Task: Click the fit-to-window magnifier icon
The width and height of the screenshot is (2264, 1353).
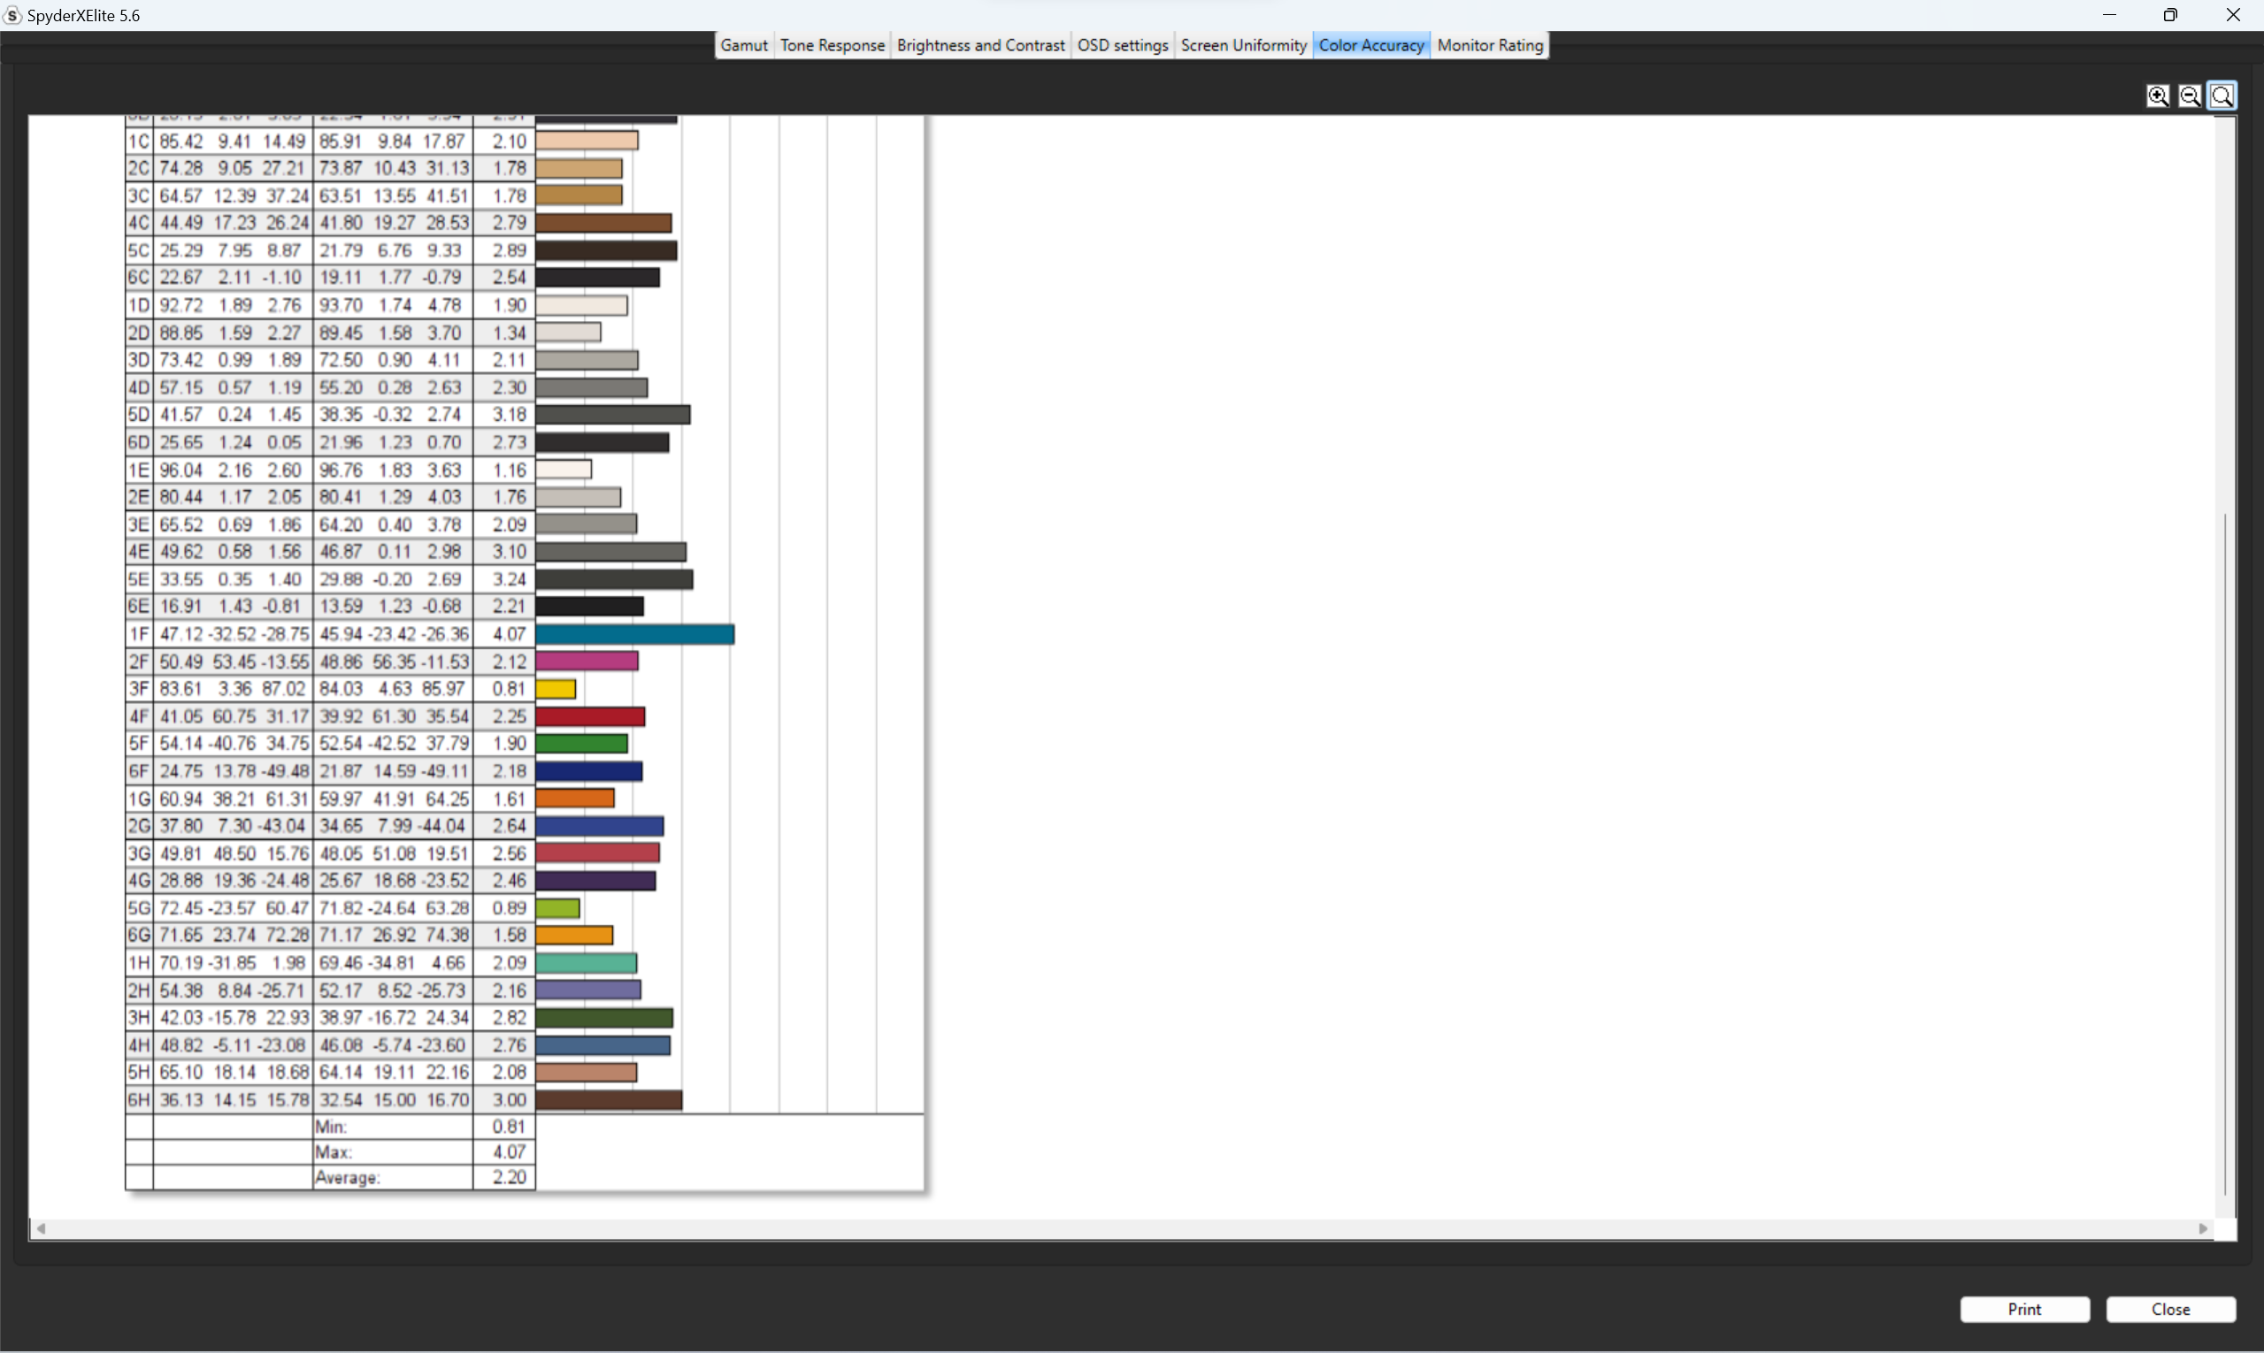Action: (2222, 96)
